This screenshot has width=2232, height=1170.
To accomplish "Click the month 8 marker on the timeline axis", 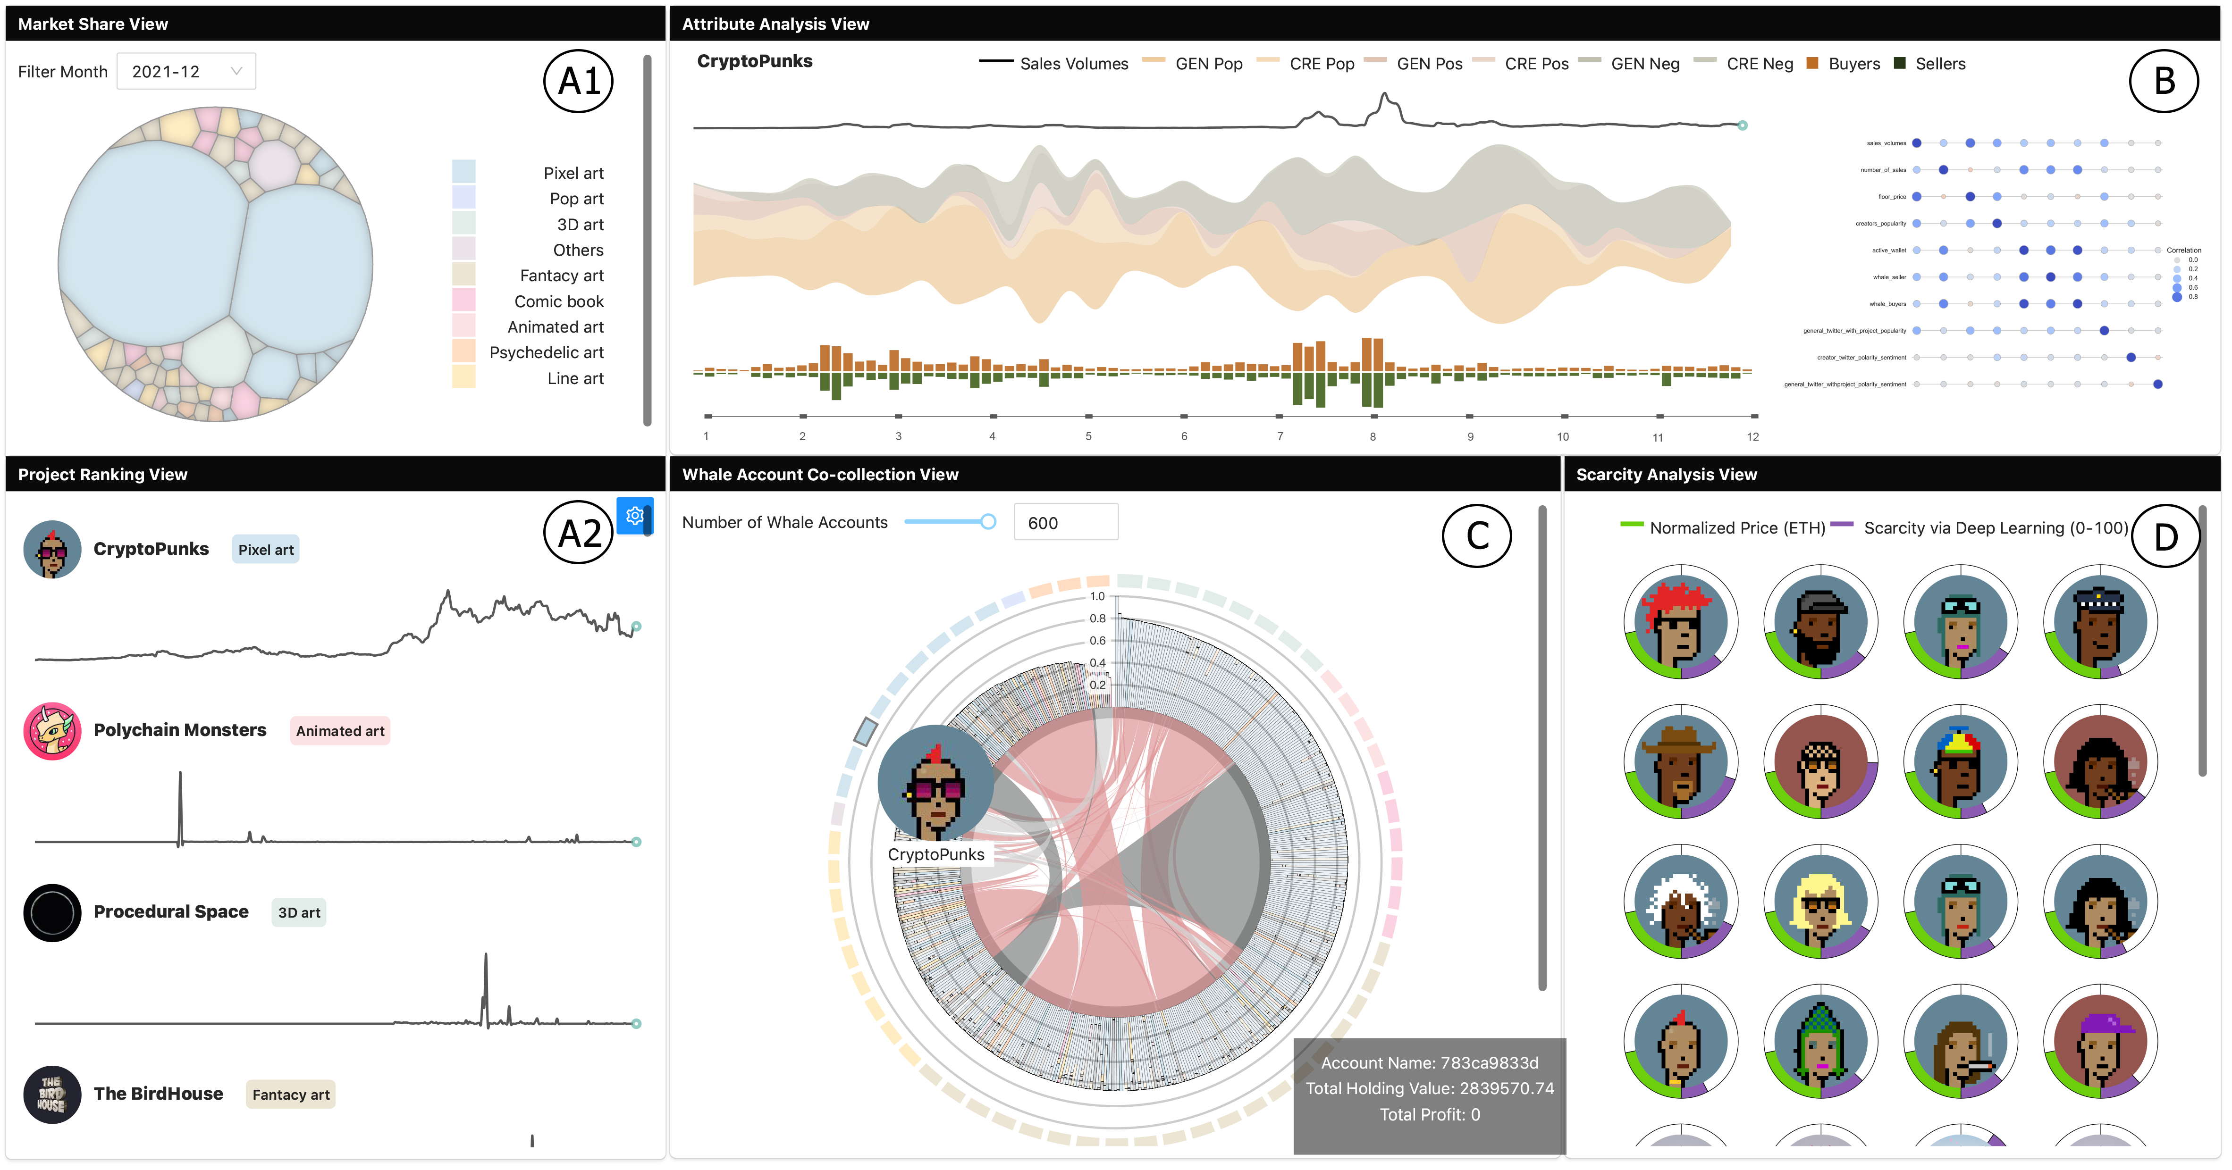I will click(1373, 417).
